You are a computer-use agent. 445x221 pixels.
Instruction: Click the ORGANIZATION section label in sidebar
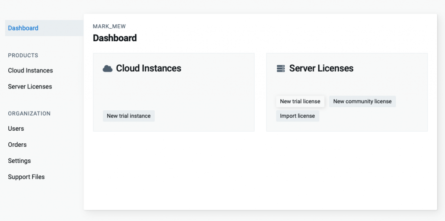[29, 114]
